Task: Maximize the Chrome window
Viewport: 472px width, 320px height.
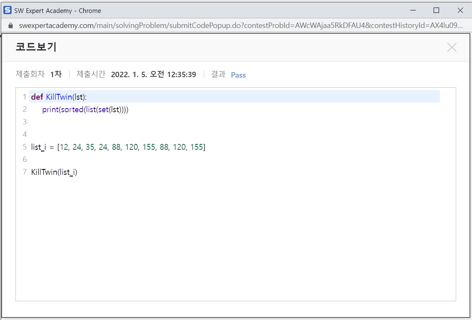Action: (x=436, y=10)
